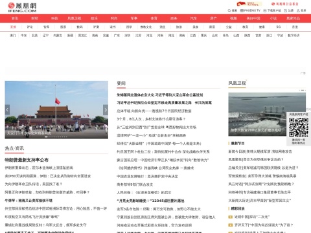Show previous slide with left carousel arrow
Image resolution: width=311 pixels, height=233 pixels.
point(7,110)
